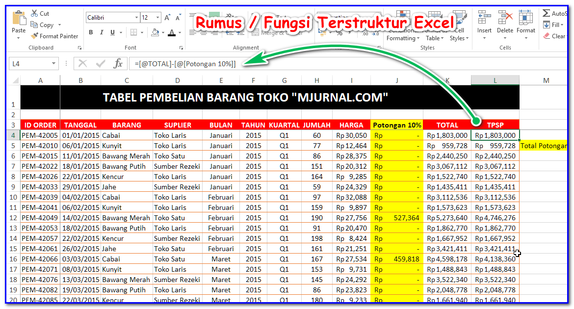Open the Font Color dropdown arrow
574x309 pixels.
coord(180,32)
